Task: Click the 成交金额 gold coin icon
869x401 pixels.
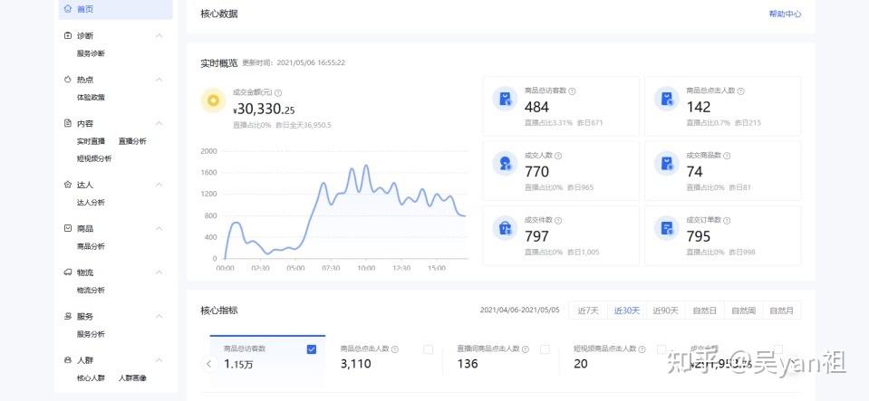Action: click(x=213, y=100)
